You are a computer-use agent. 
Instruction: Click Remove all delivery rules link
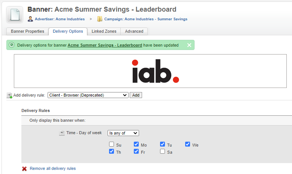pos(53,168)
